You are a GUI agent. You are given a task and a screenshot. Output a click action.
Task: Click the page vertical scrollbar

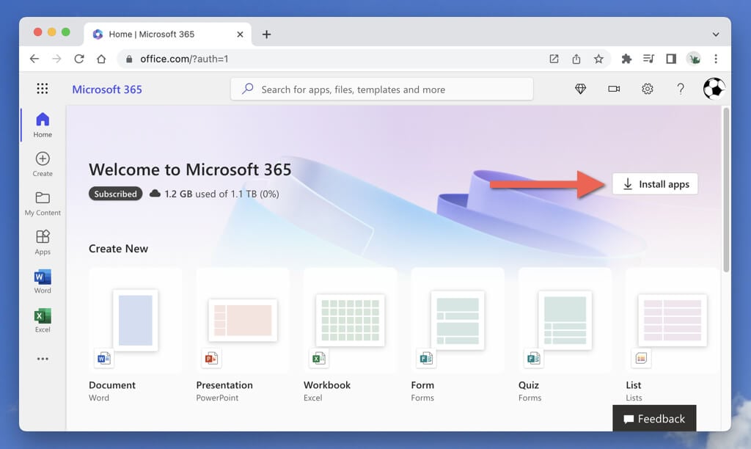(726, 190)
